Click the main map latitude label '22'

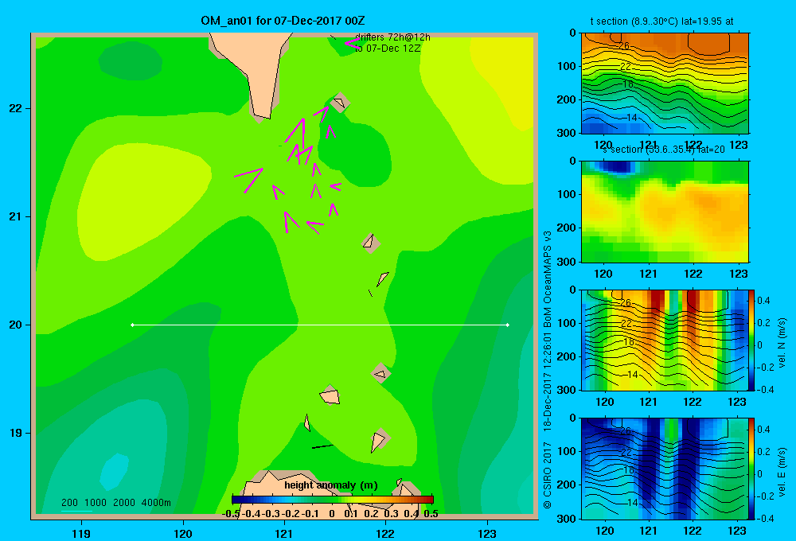(x=16, y=108)
